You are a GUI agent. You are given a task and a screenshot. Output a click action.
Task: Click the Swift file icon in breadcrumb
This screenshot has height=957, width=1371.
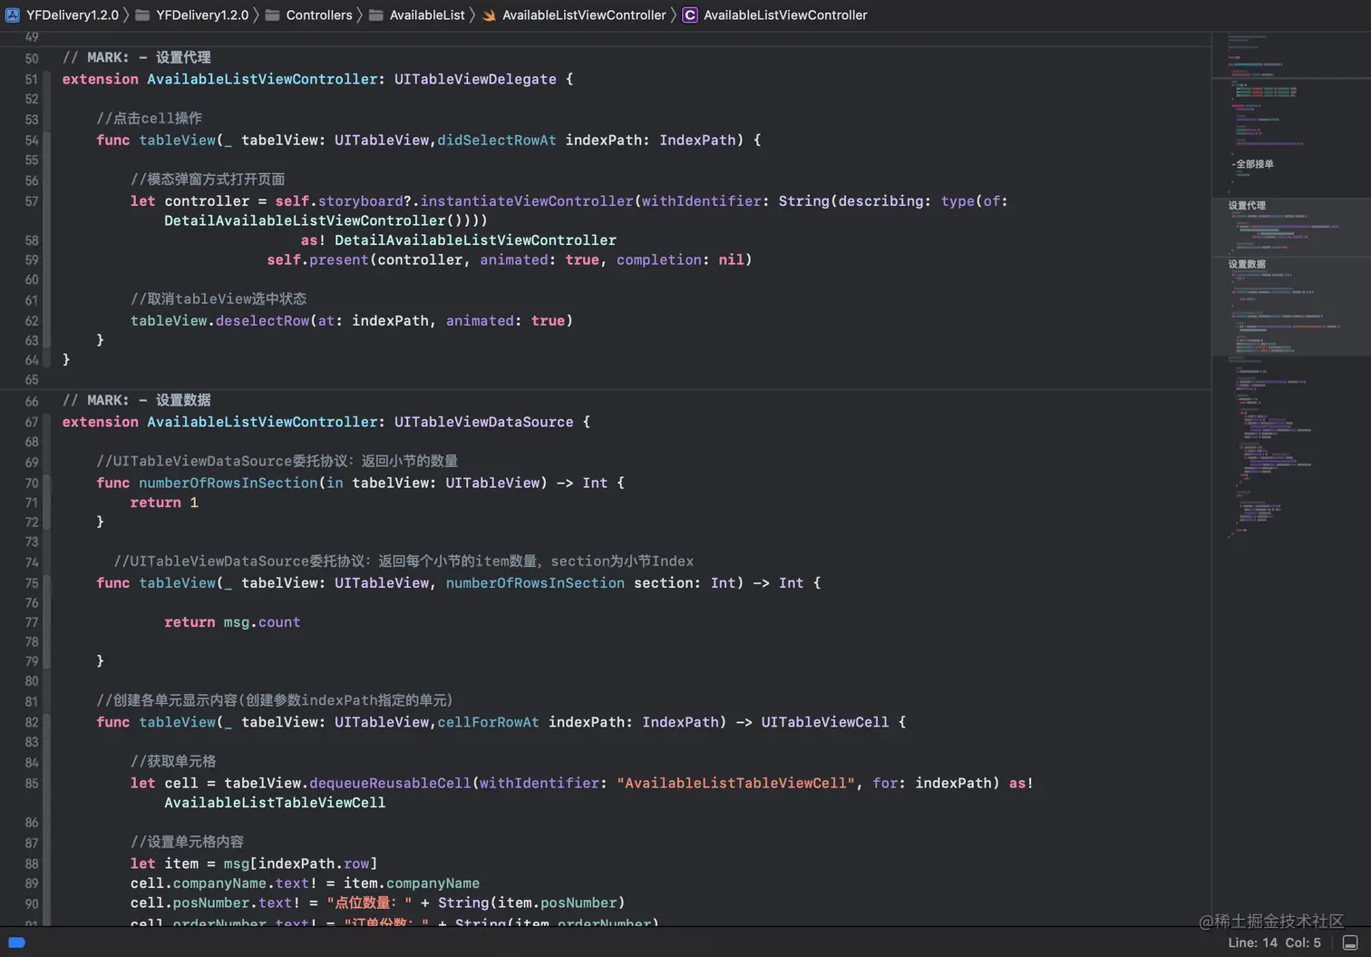(489, 15)
